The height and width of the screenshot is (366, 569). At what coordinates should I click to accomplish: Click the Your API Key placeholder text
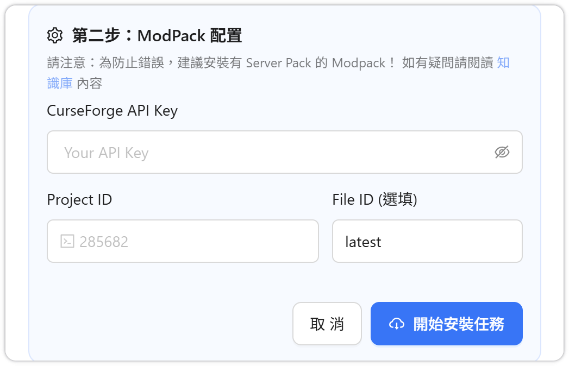click(x=106, y=153)
